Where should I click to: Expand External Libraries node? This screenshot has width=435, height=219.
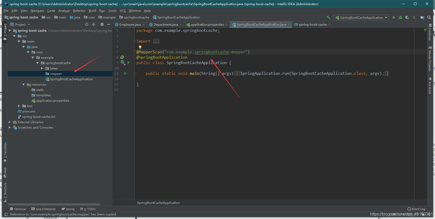[x=10, y=122]
